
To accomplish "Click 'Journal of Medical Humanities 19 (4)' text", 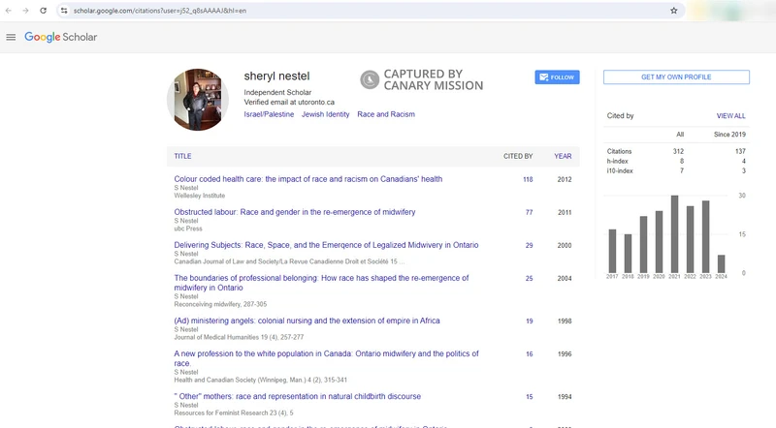I will pyautogui.click(x=239, y=337).
